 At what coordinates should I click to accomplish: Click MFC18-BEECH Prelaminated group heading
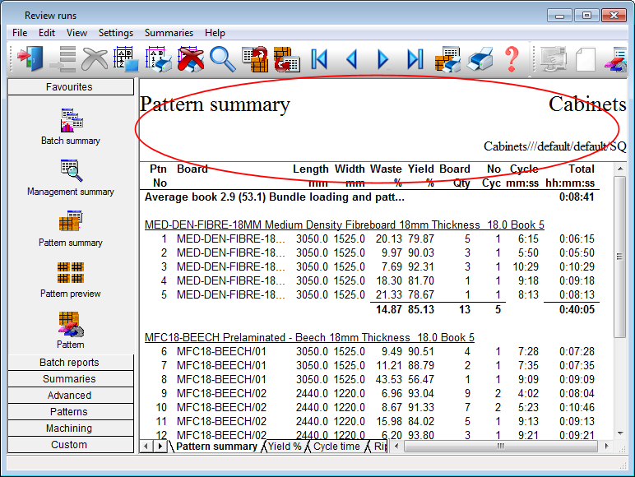[309, 337]
